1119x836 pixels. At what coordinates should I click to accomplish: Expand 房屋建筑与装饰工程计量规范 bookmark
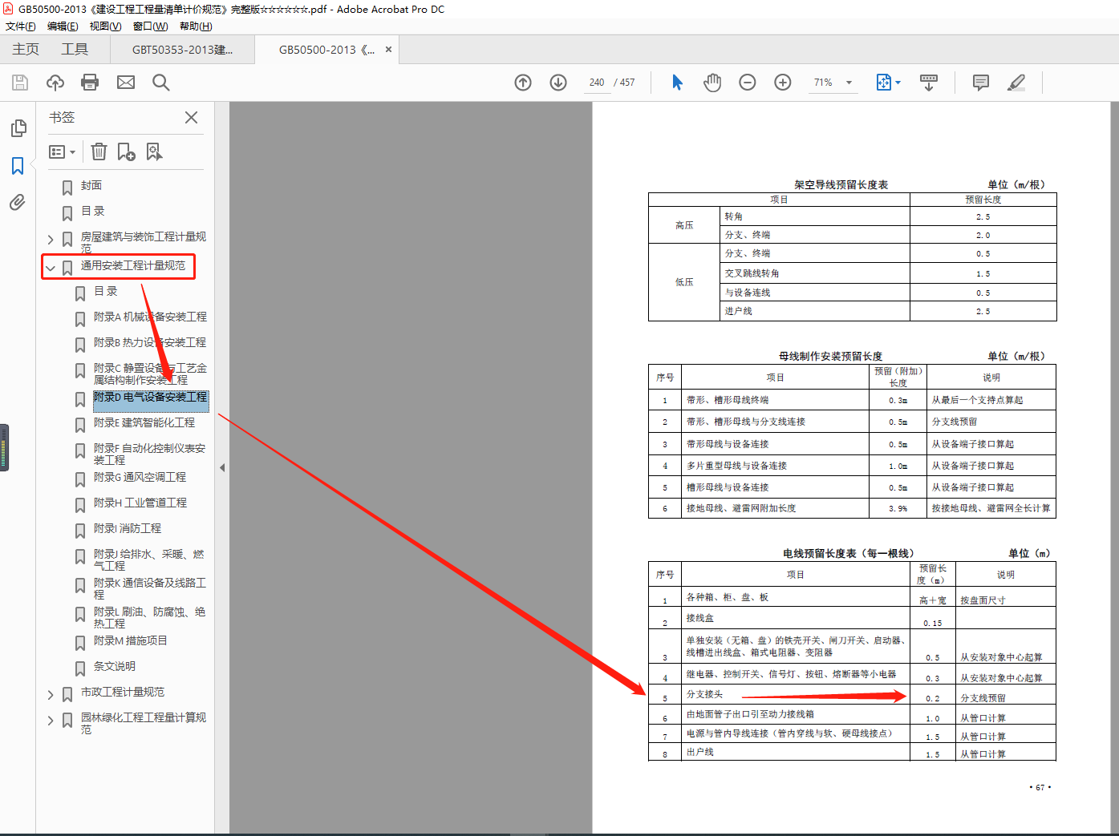click(51, 240)
